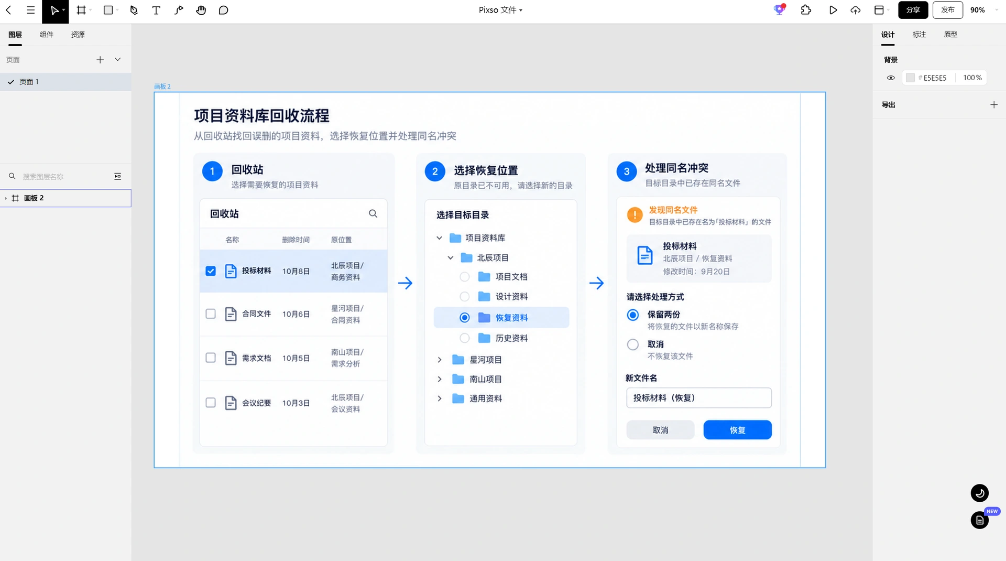Expand the 画板 2 layer arrow

click(x=6, y=198)
